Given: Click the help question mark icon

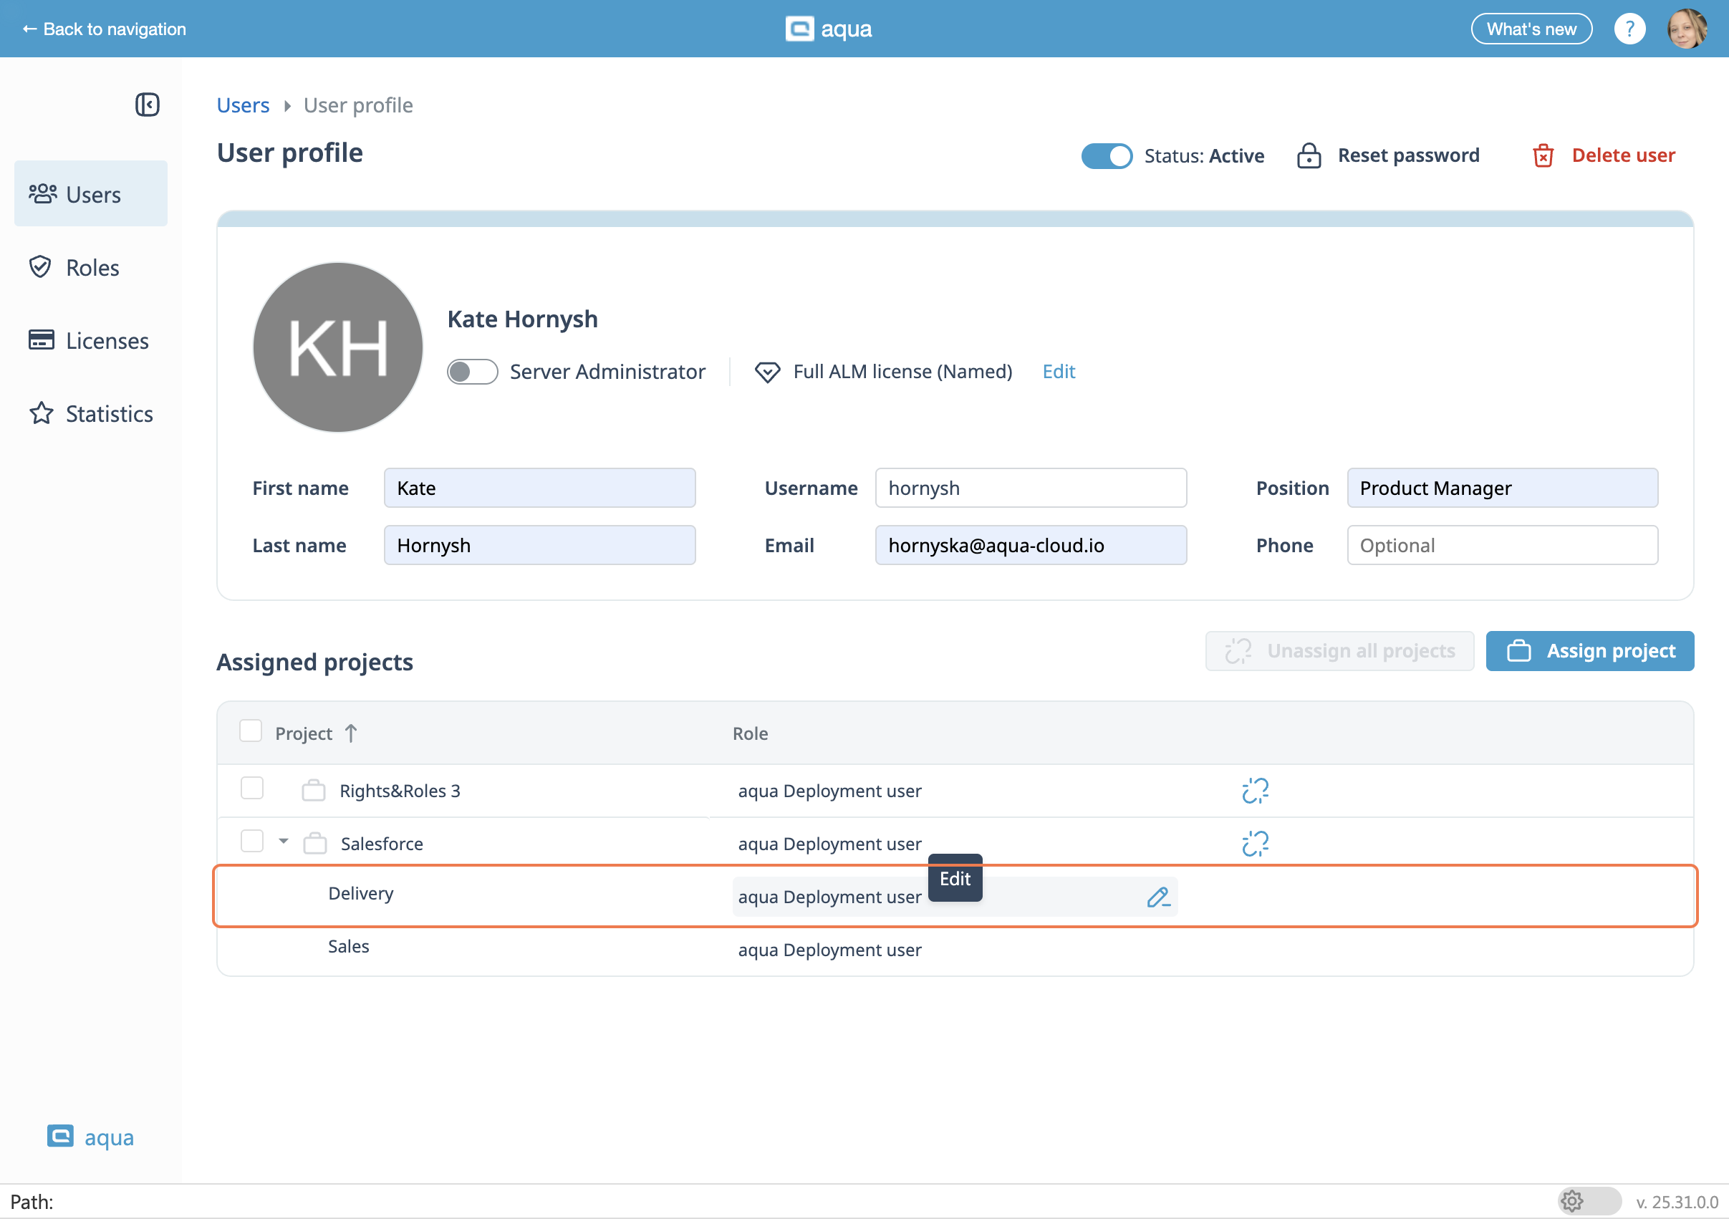Looking at the screenshot, I should coord(1629,29).
